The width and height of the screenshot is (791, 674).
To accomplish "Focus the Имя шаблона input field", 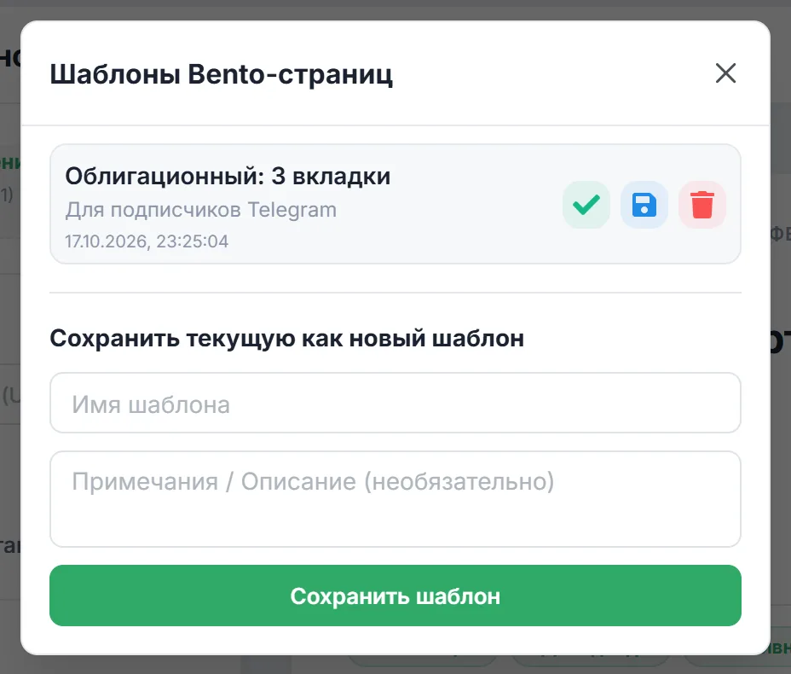I will pyautogui.click(x=395, y=403).
